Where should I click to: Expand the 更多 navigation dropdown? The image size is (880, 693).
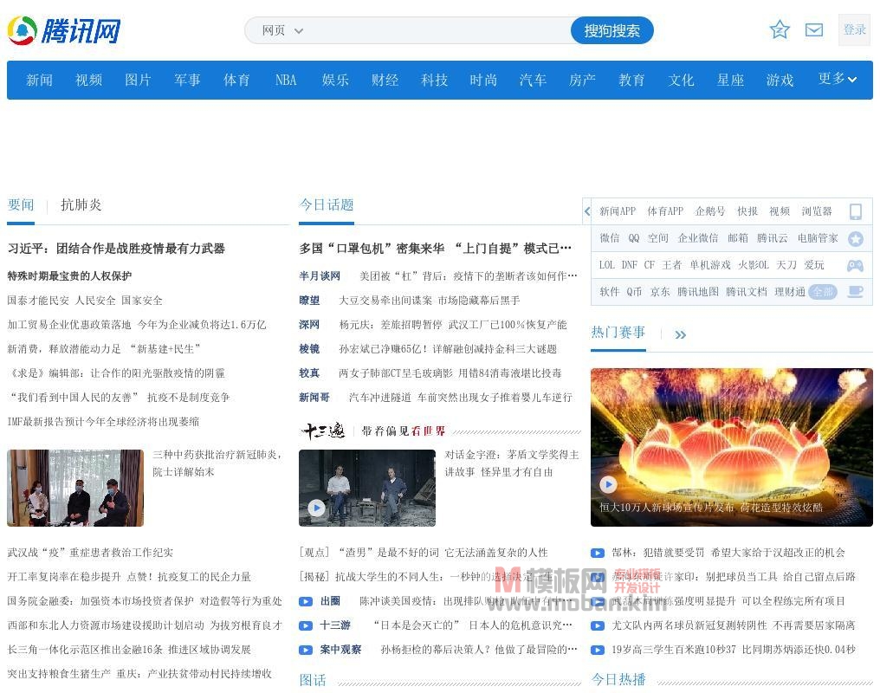tap(837, 79)
